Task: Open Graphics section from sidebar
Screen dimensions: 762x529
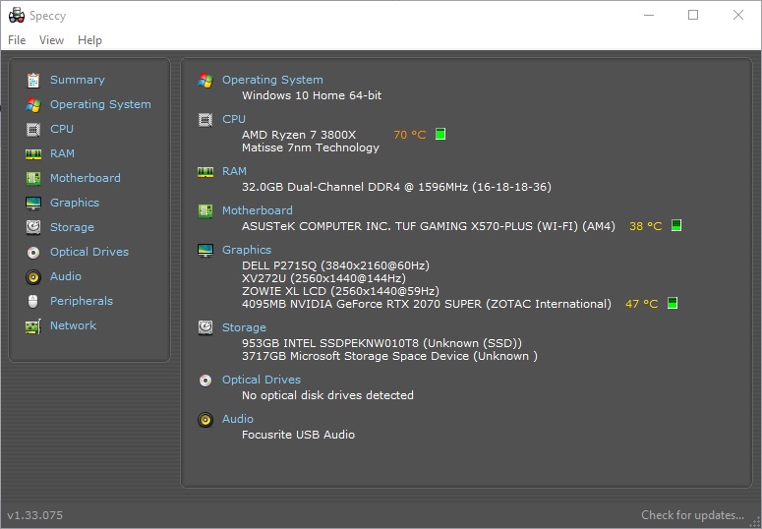Action: (x=75, y=203)
